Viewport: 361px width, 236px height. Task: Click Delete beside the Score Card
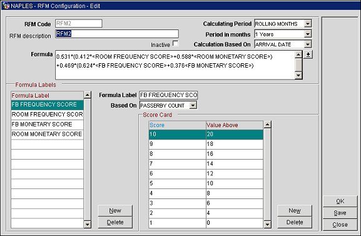pyautogui.click(x=295, y=222)
